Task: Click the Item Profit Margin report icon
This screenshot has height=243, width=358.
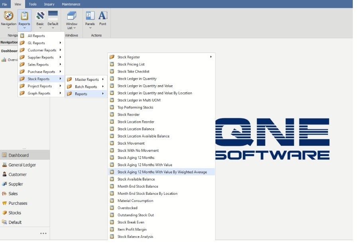Action: tap(112, 229)
